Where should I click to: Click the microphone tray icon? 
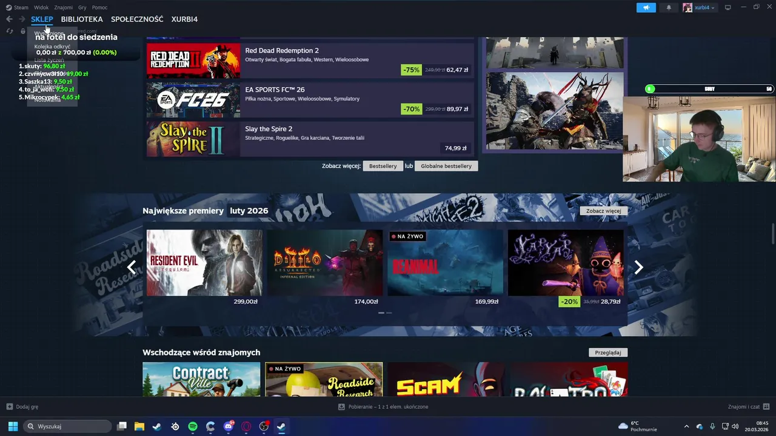pyautogui.click(x=712, y=426)
